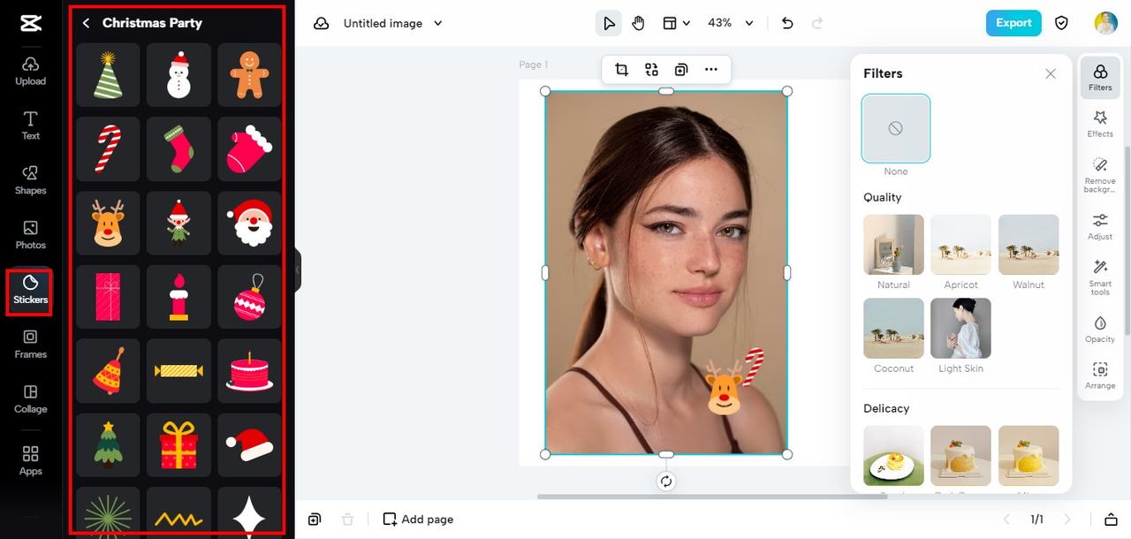
Task: Click the Add page button
Action: point(418,520)
